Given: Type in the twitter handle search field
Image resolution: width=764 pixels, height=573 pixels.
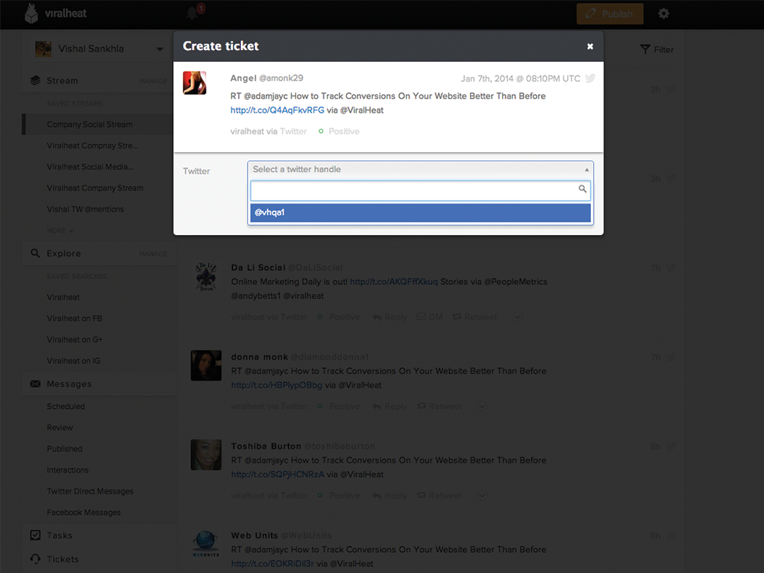Looking at the screenshot, I should pos(414,190).
